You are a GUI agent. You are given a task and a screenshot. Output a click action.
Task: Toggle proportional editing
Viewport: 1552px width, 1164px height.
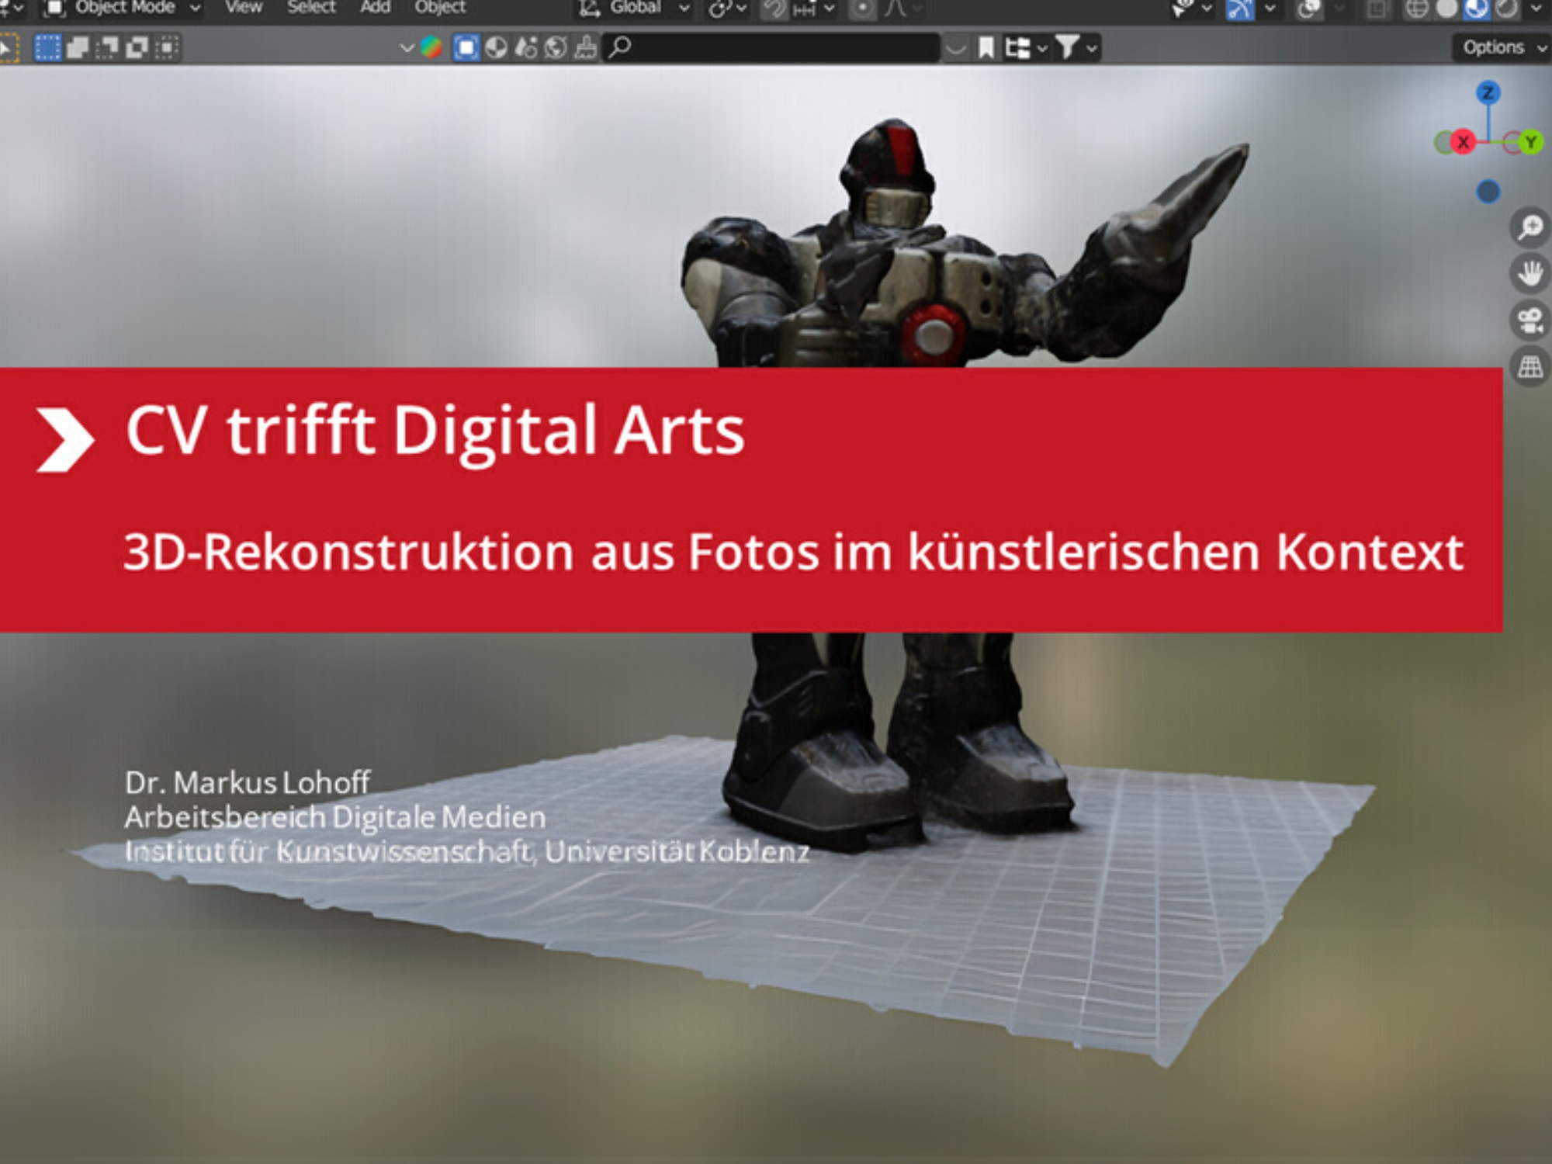click(861, 9)
